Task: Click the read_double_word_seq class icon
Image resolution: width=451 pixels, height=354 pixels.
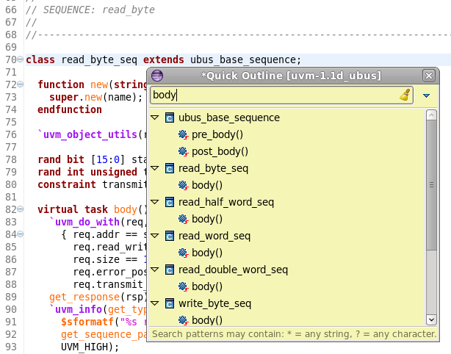Action: (x=170, y=270)
